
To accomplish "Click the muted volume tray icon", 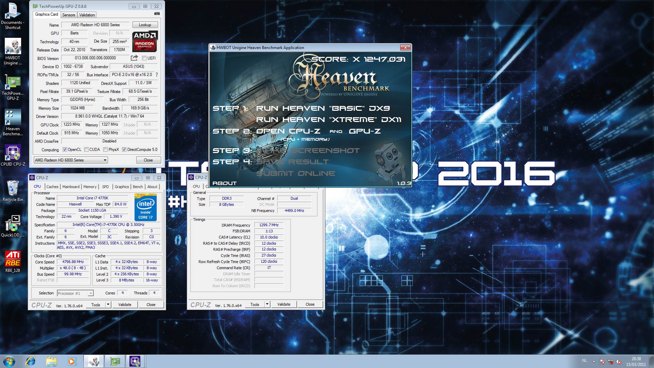I will coord(619,362).
